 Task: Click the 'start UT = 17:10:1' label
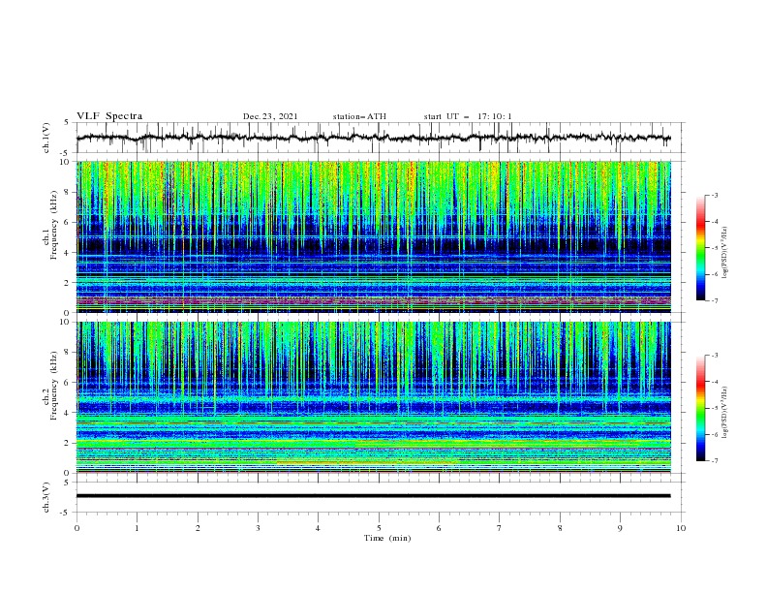(x=468, y=116)
